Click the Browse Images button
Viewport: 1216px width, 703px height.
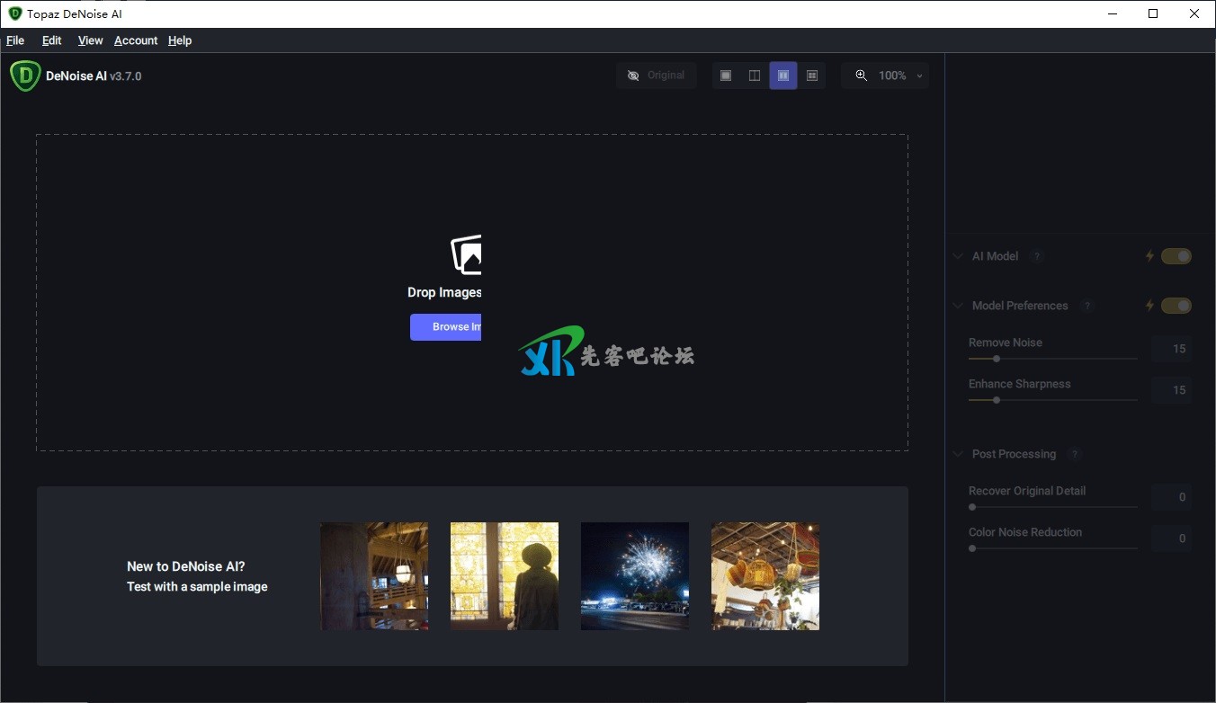(446, 327)
